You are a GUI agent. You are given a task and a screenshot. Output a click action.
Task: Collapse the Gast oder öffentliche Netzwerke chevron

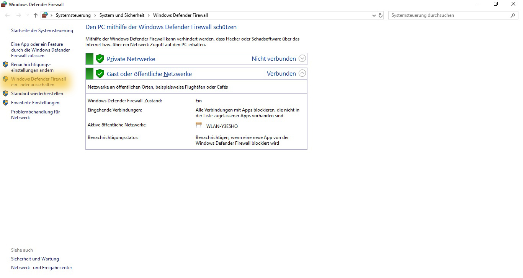[302, 73]
